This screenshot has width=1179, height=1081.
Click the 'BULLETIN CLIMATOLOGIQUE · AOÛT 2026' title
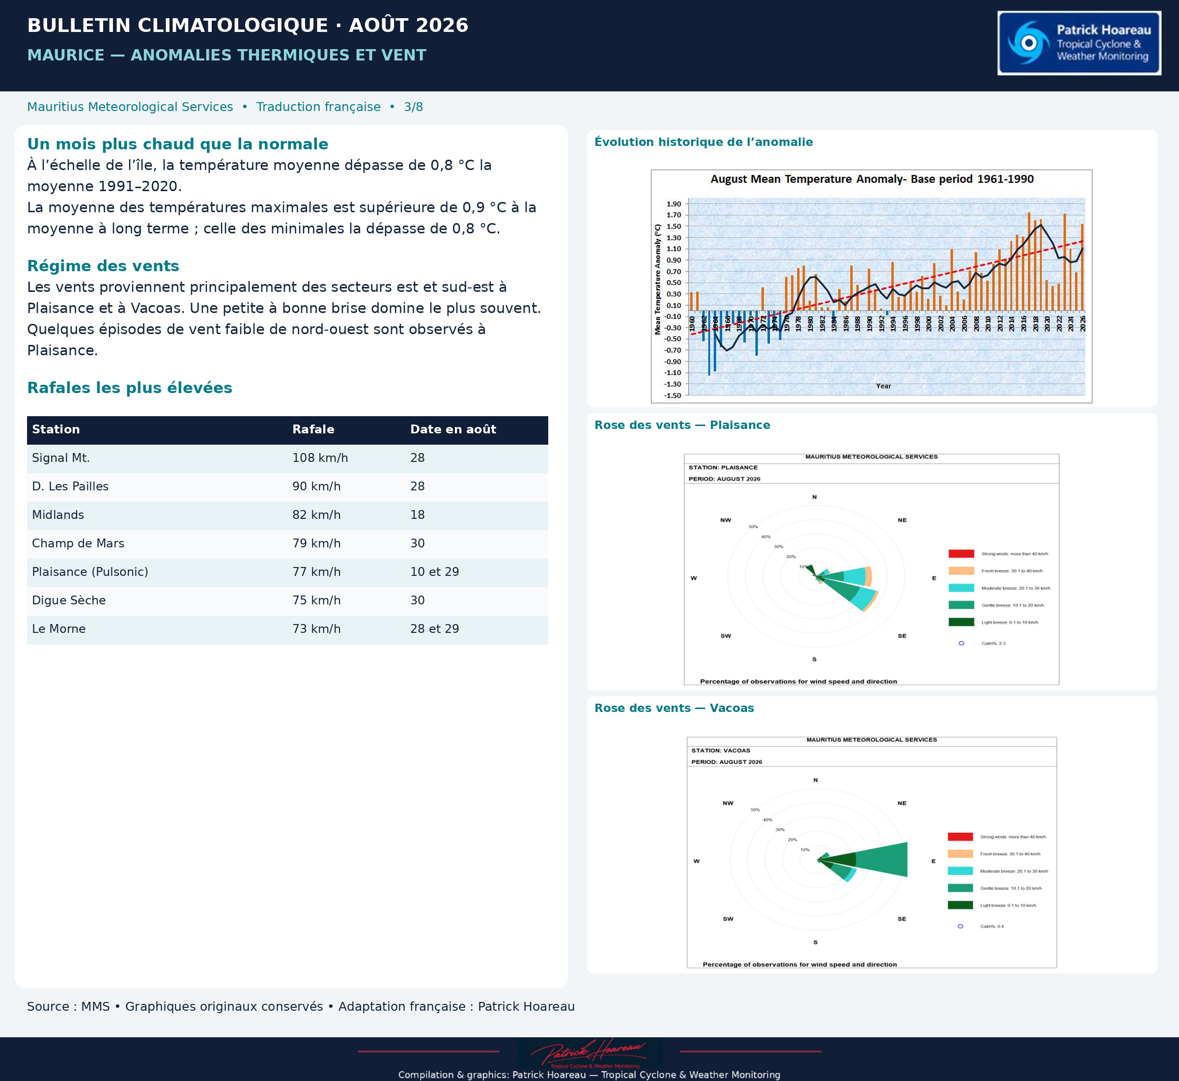(x=248, y=26)
